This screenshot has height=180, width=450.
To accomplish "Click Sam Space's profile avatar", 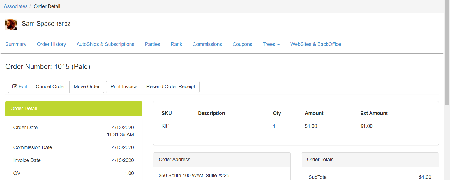I will tap(11, 24).
